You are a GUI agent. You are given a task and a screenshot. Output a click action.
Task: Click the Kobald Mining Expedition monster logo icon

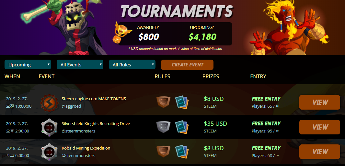tap(49, 152)
